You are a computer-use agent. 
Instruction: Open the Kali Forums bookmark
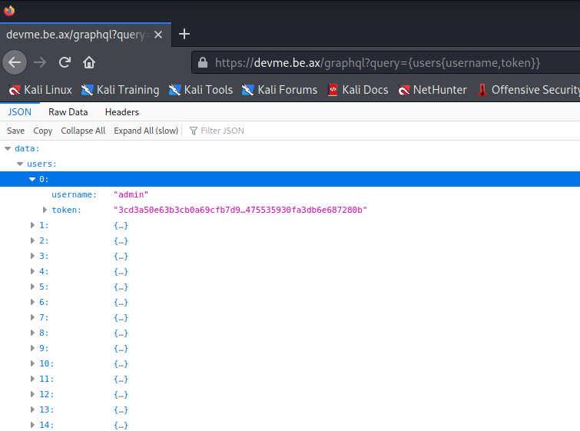tap(280, 90)
